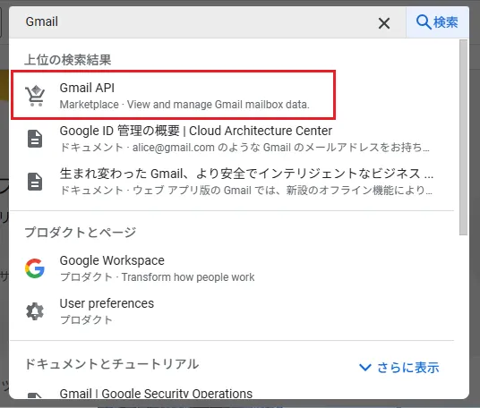
Task: Click the プロダクトとページ section heading
Action: point(81,232)
